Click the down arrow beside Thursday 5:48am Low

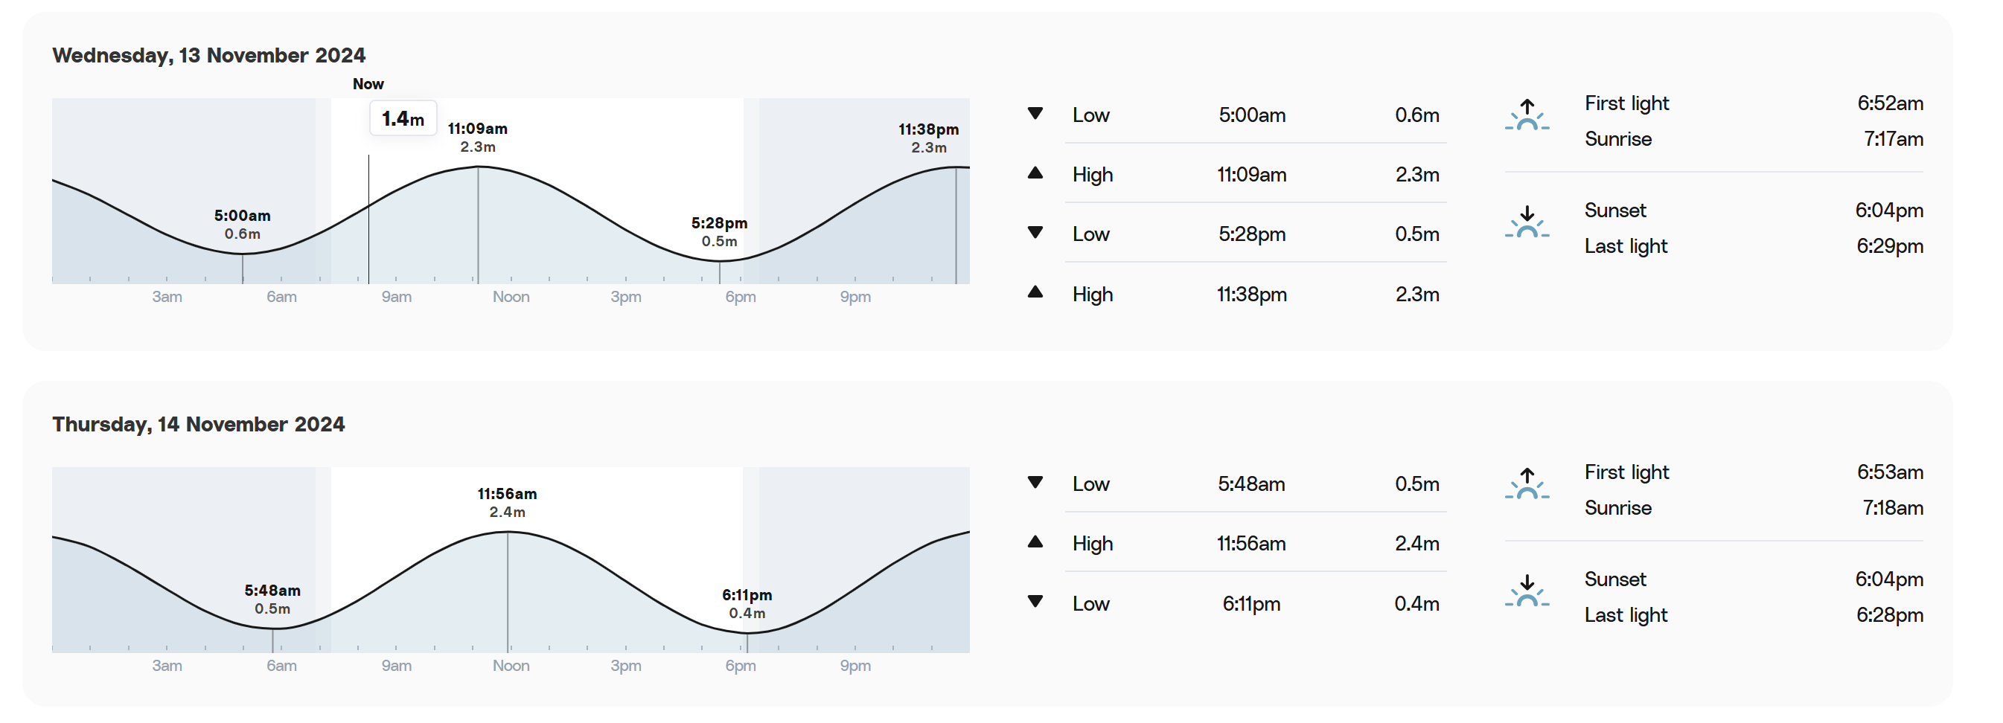[x=1035, y=483]
